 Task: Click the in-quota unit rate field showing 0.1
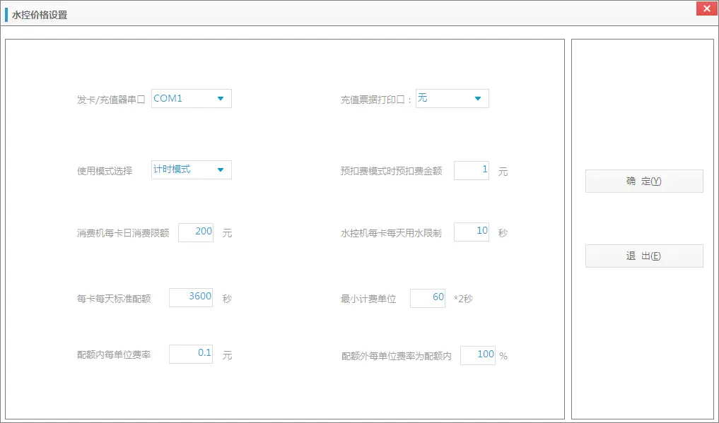point(191,355)
